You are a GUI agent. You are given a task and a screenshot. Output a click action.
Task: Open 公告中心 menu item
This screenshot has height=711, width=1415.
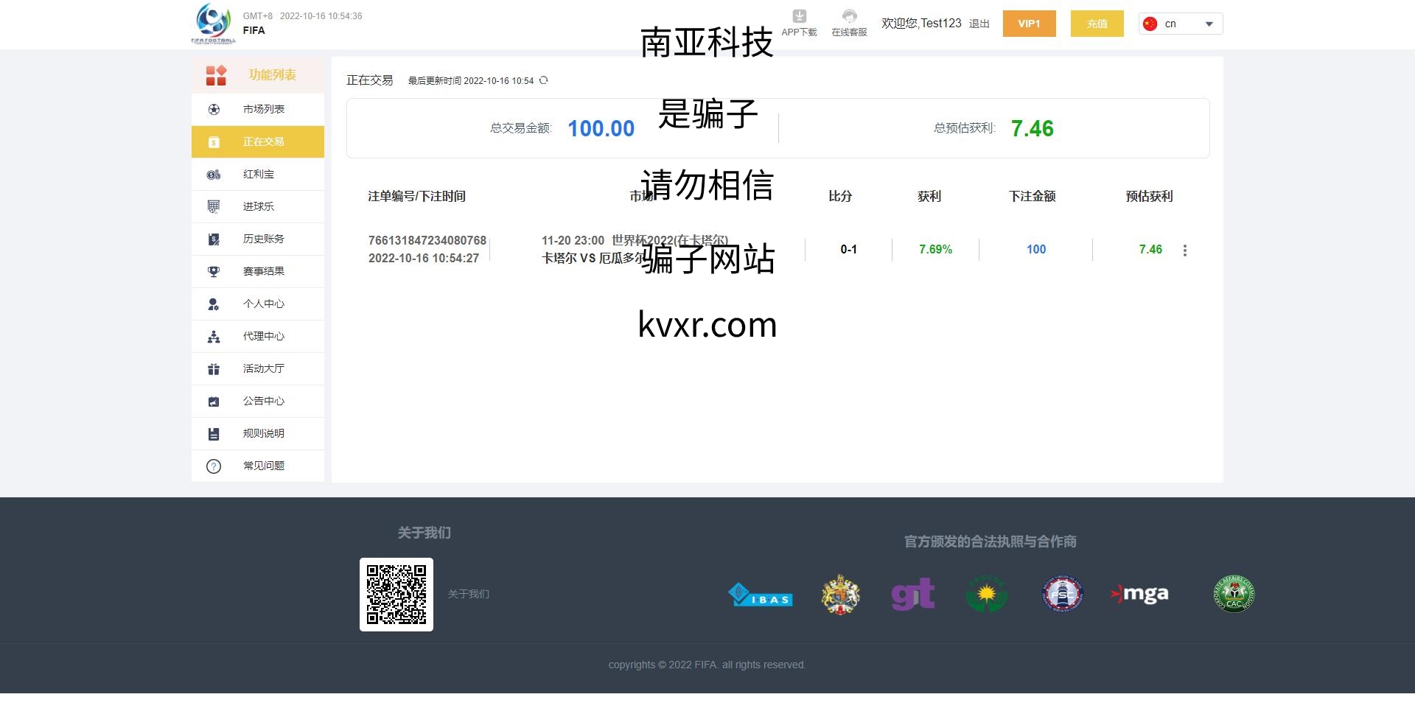pyautogui.click(x=258, y=401)
